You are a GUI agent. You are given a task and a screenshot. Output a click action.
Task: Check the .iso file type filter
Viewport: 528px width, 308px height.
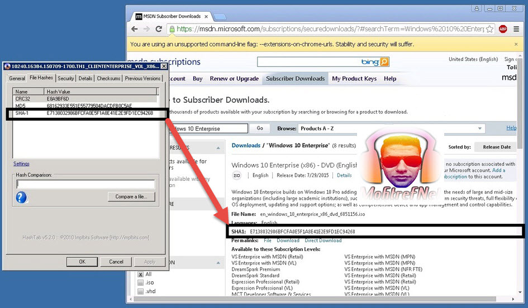click(141, 283)
